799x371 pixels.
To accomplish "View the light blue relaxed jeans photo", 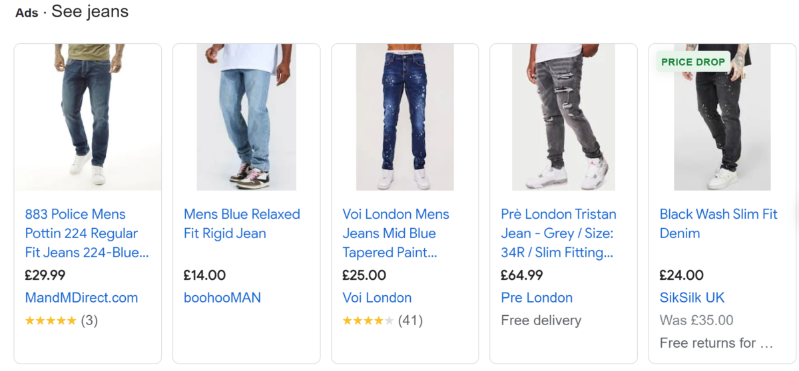I will pos(246,117).
